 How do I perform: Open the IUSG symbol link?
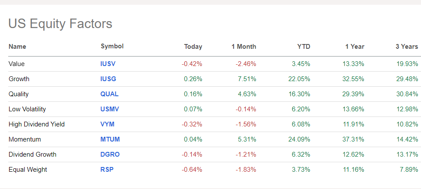pos(108,79)
